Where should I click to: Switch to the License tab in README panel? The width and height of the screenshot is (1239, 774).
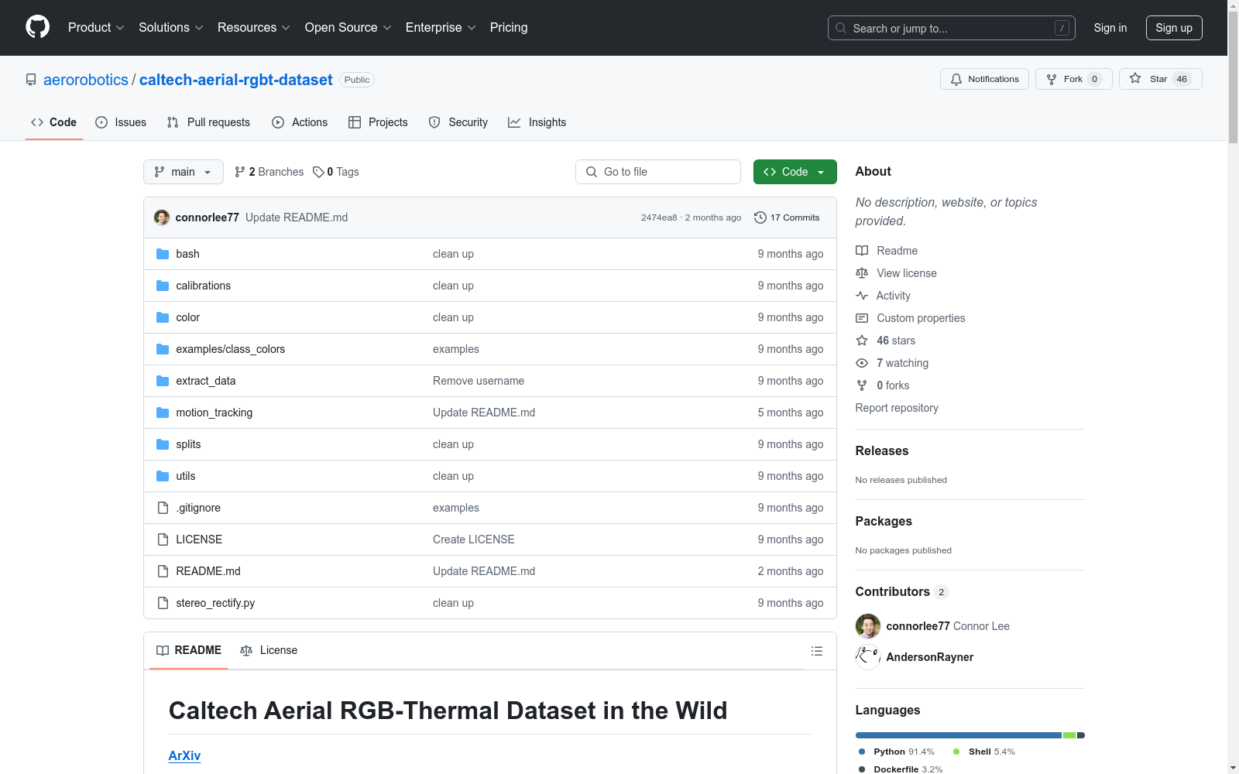click(x=269, y=650)
